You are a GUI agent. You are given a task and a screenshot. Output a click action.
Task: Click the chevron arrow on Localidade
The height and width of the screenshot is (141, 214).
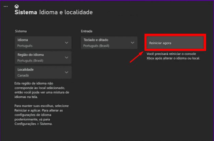pyautogui.click(x=66, y=72)
